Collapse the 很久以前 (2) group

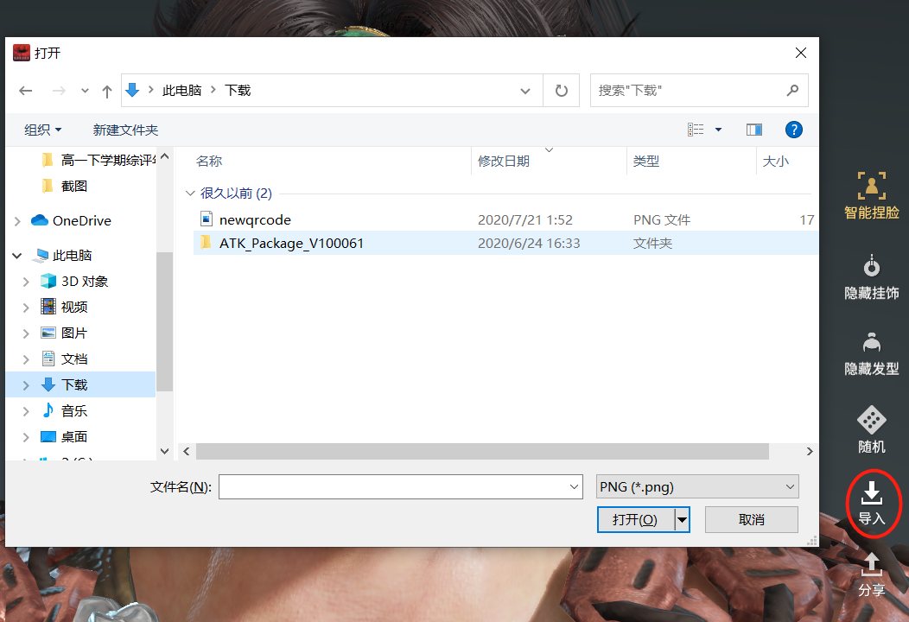coord(189,193)
